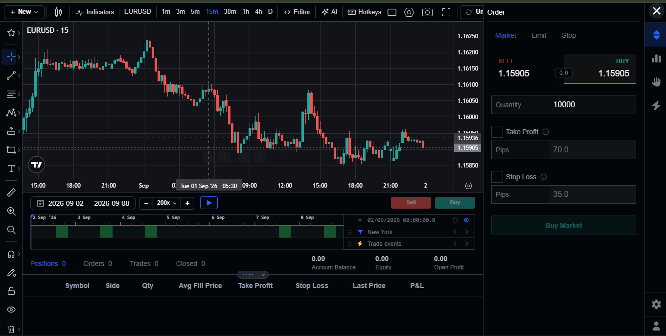
Task: Take a chart snapshot with camera icon
Action: pyautogui.click(x=427, y=12)
